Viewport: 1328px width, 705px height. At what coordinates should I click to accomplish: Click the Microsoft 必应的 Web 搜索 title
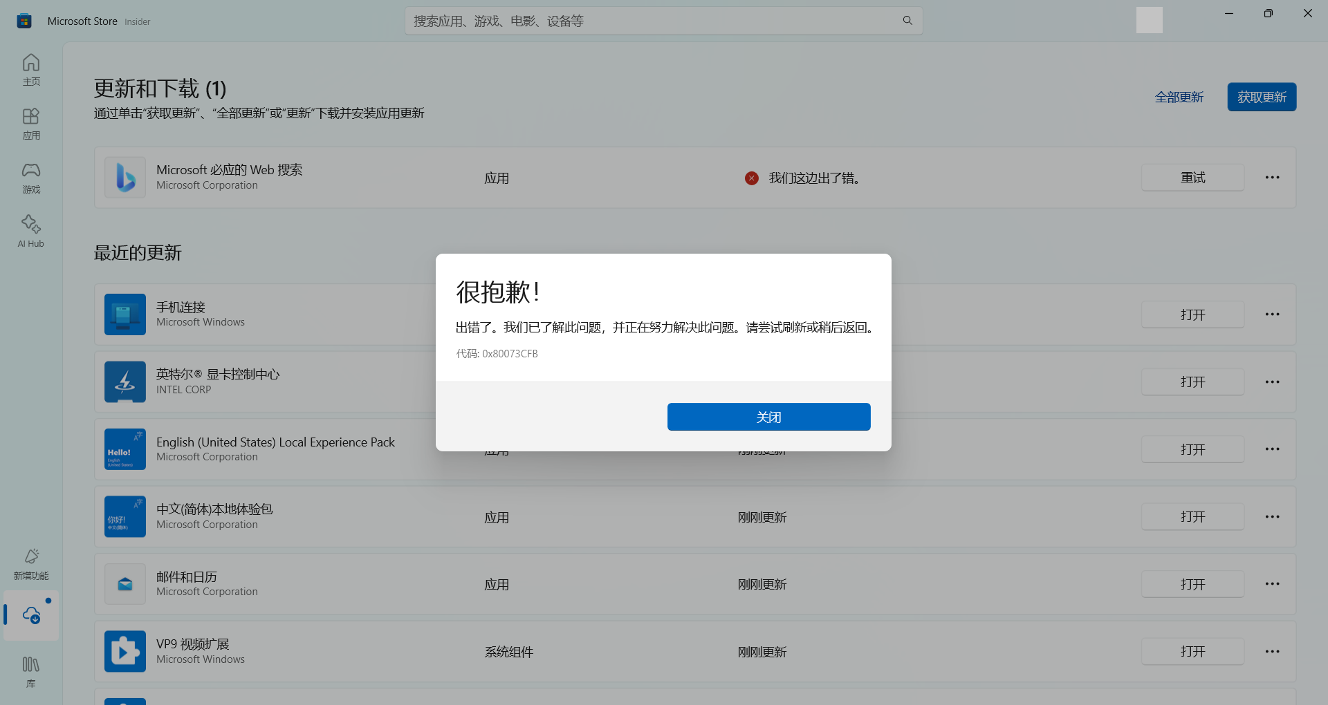click(229, 169)
